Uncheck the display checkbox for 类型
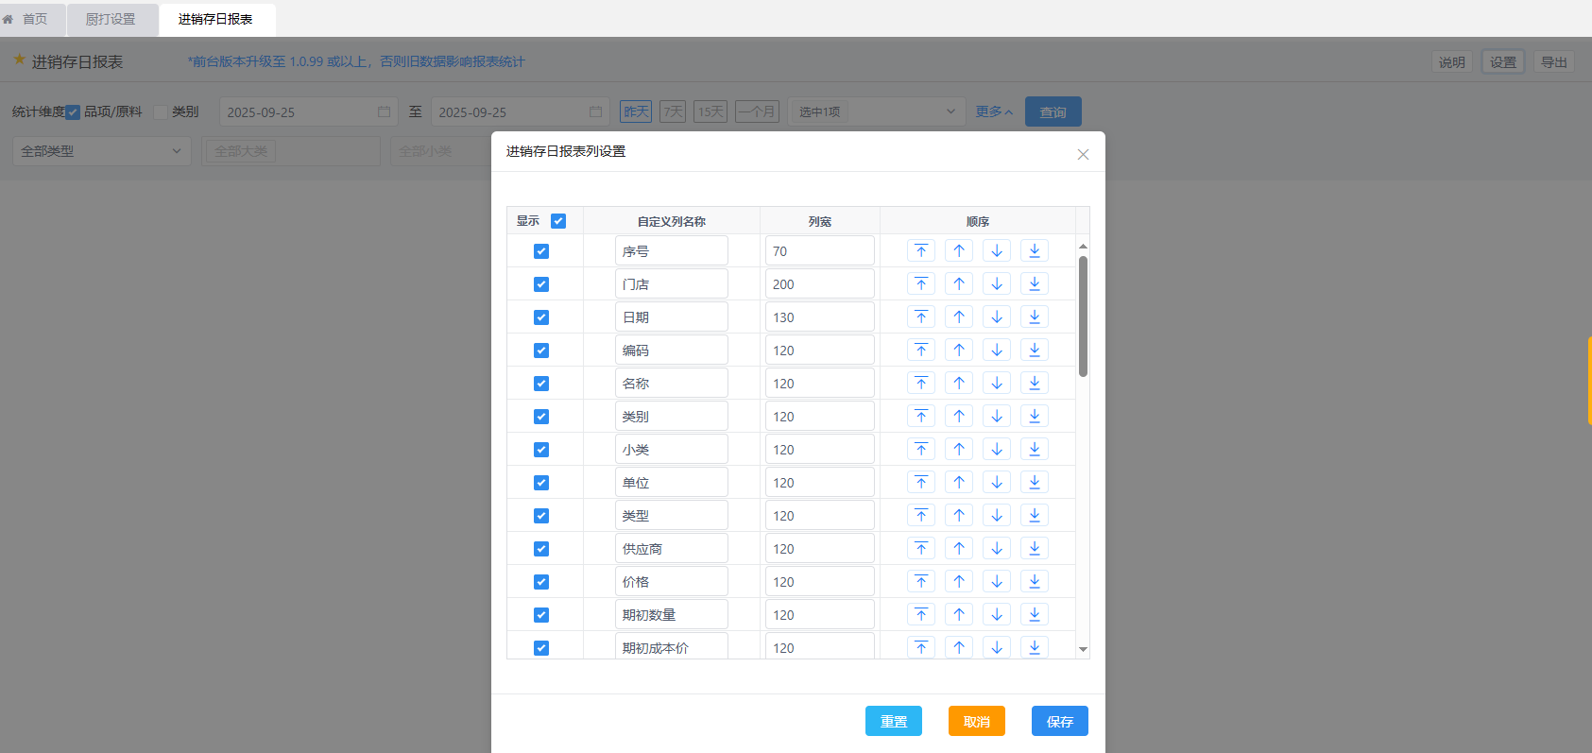Viewport: 1592px width, 753px height. [541, 516]
